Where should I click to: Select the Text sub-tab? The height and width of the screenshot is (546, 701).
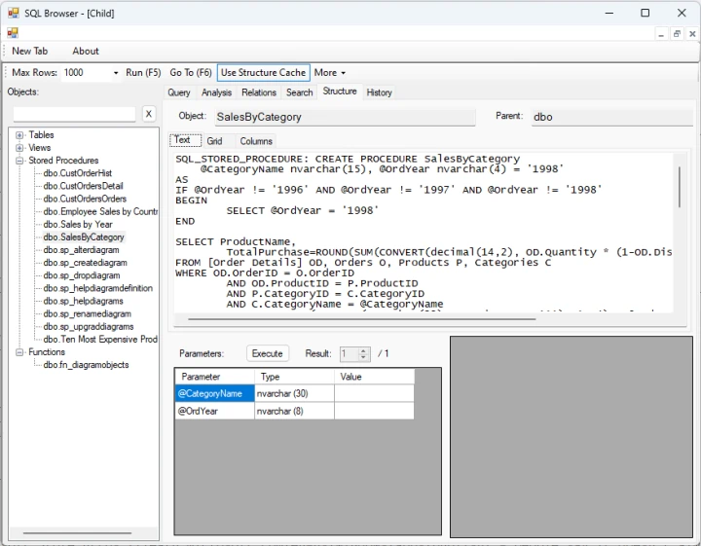186,140
